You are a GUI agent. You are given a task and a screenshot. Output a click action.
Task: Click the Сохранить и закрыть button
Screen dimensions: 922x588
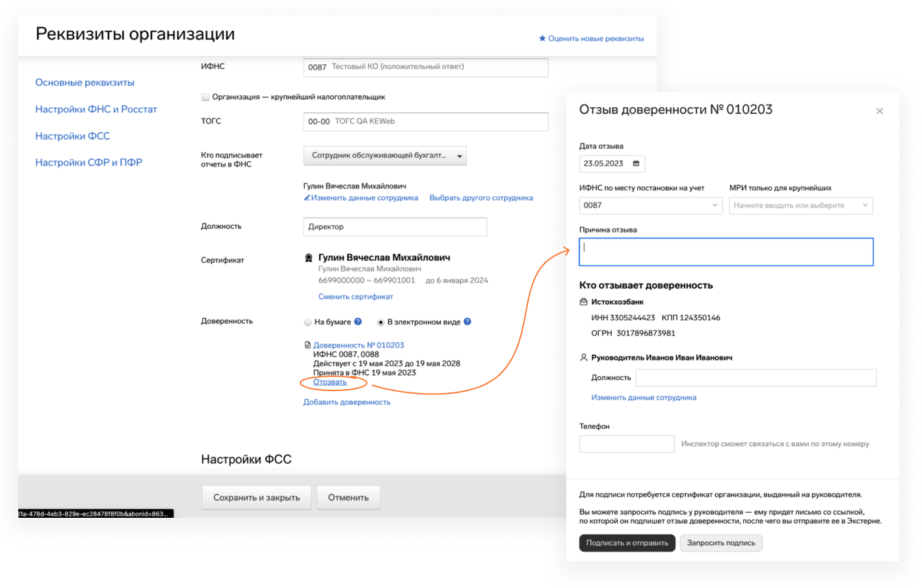point(257,498)
